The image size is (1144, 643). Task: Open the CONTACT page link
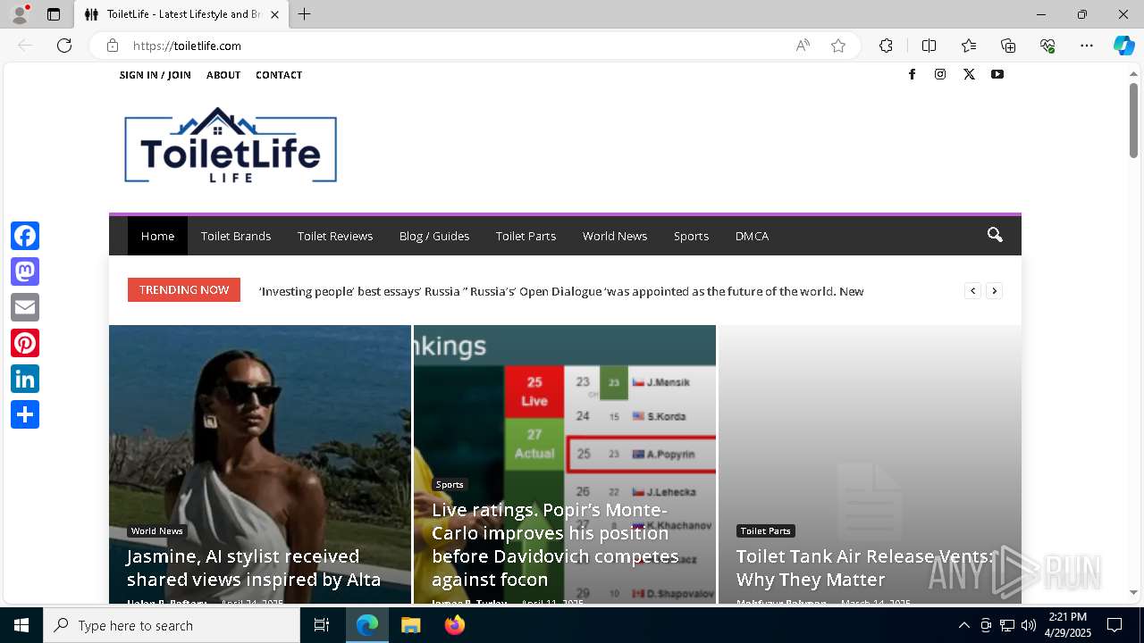pos(279,75)
